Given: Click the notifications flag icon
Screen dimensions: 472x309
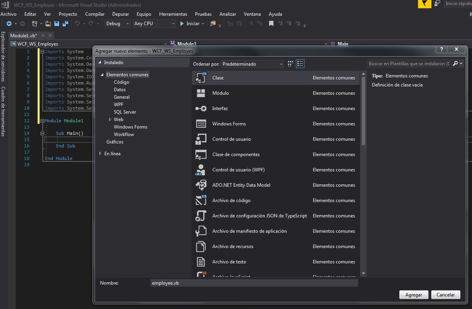Looking at the screenshot, I should (424, 4).
